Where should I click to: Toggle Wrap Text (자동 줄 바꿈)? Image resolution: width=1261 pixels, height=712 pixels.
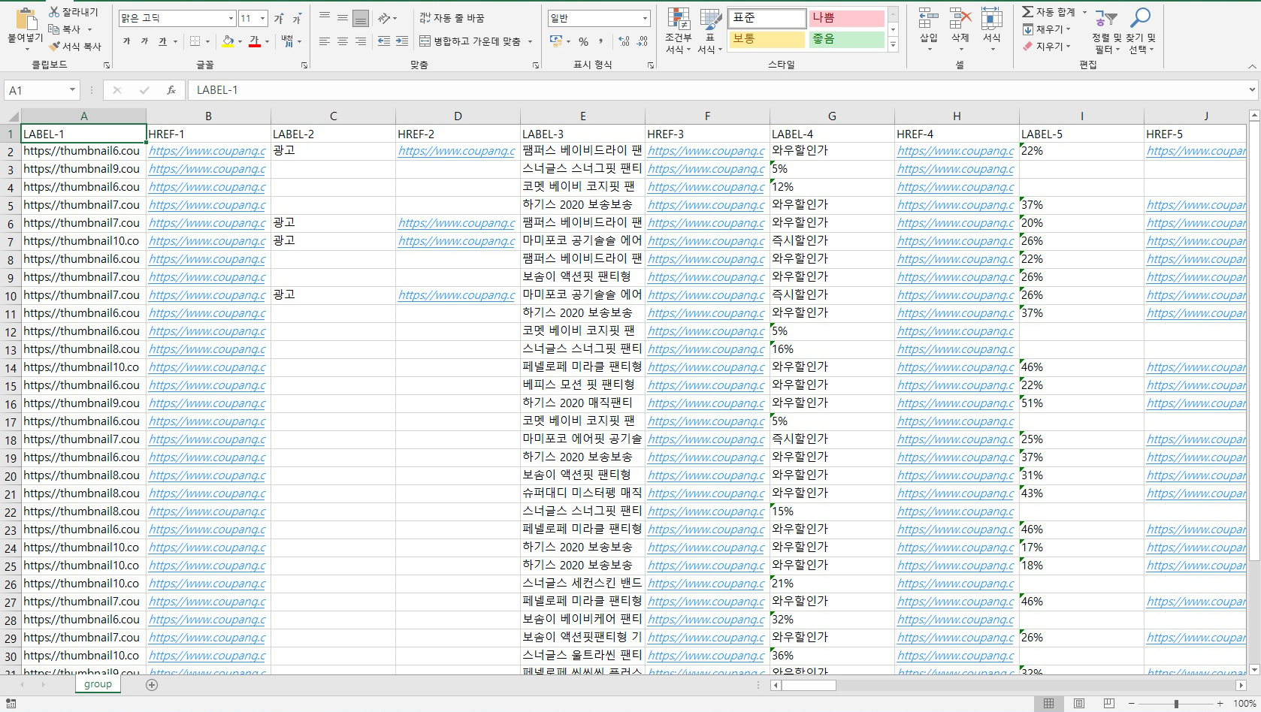452,18
